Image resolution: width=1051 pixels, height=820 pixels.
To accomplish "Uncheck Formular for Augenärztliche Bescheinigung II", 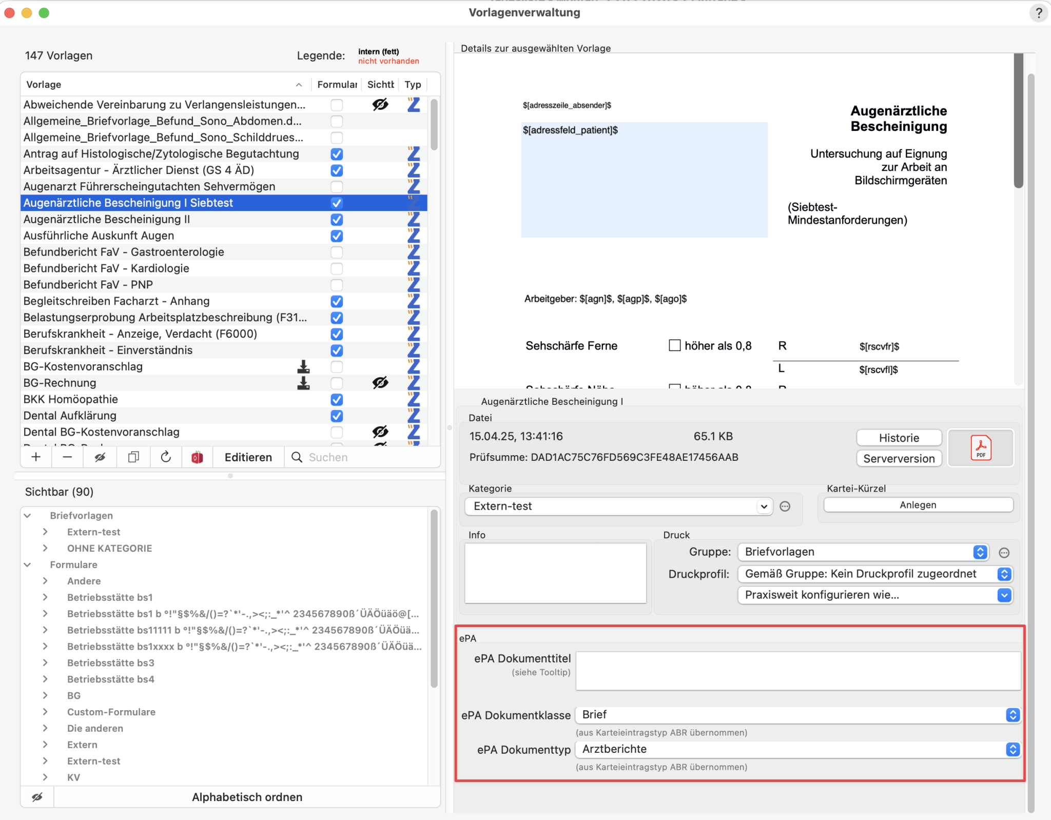I will (x=337, y=220).
